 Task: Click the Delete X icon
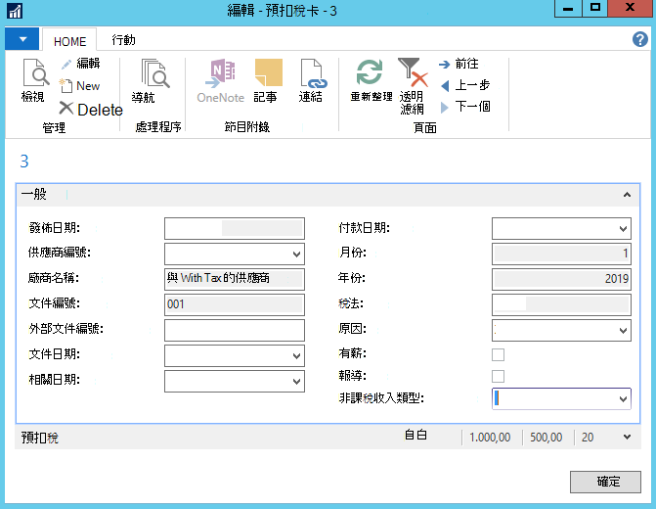[x=66, y=109]
